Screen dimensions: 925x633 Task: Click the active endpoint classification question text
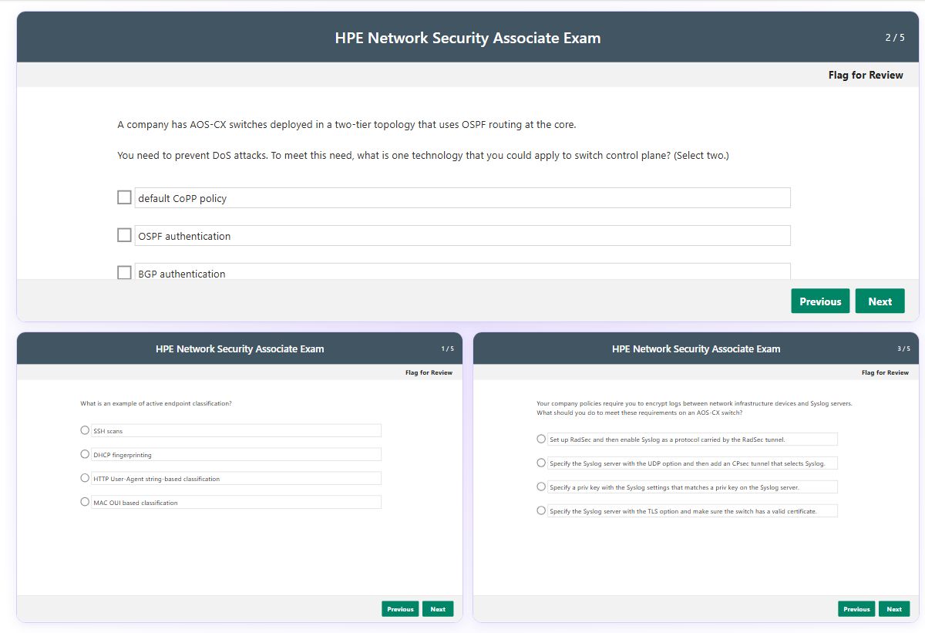(156, 404)
